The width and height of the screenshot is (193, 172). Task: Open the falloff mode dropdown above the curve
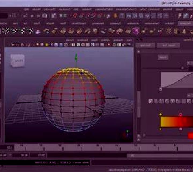(x=190, y=63)
